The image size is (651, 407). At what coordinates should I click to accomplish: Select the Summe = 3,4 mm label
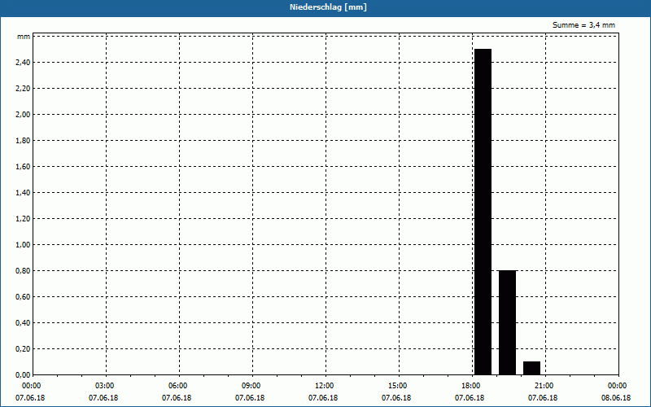(583, 25)
